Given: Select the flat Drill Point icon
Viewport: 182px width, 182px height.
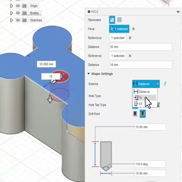Looking at the screenshot, I should (135, 114).
